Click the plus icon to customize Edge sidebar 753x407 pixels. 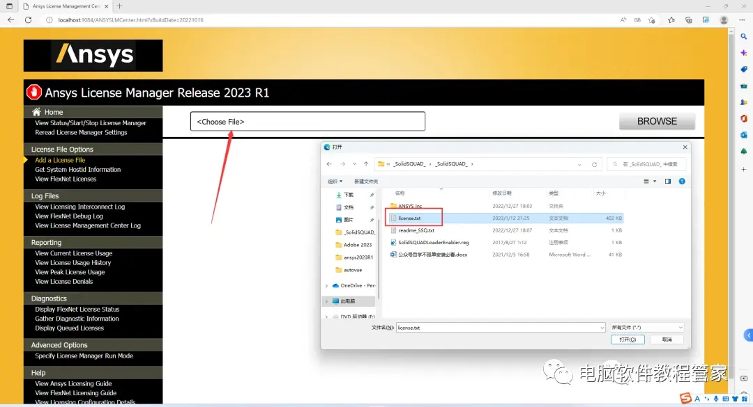tap(743, 169)
